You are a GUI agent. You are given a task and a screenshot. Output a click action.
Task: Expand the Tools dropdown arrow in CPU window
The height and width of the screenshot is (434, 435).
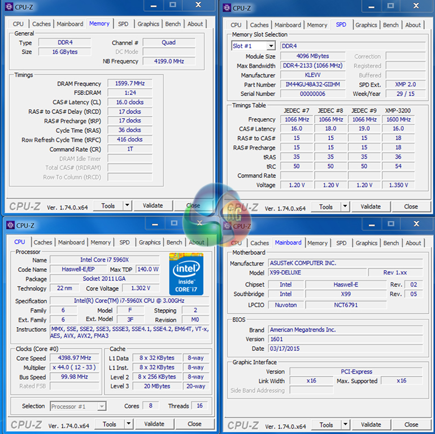click(x=128, y=424)
